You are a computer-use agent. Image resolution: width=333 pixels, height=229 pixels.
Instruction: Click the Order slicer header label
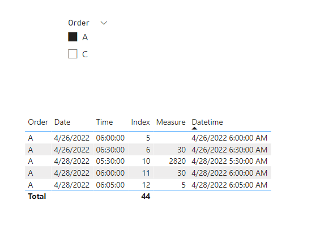(x=79, y=23)
